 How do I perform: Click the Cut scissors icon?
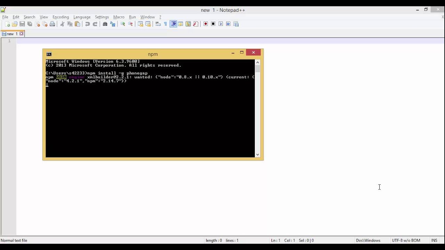click(62, 24)
